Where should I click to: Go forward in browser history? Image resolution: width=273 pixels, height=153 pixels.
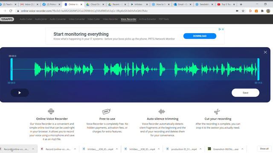[5, 11]
